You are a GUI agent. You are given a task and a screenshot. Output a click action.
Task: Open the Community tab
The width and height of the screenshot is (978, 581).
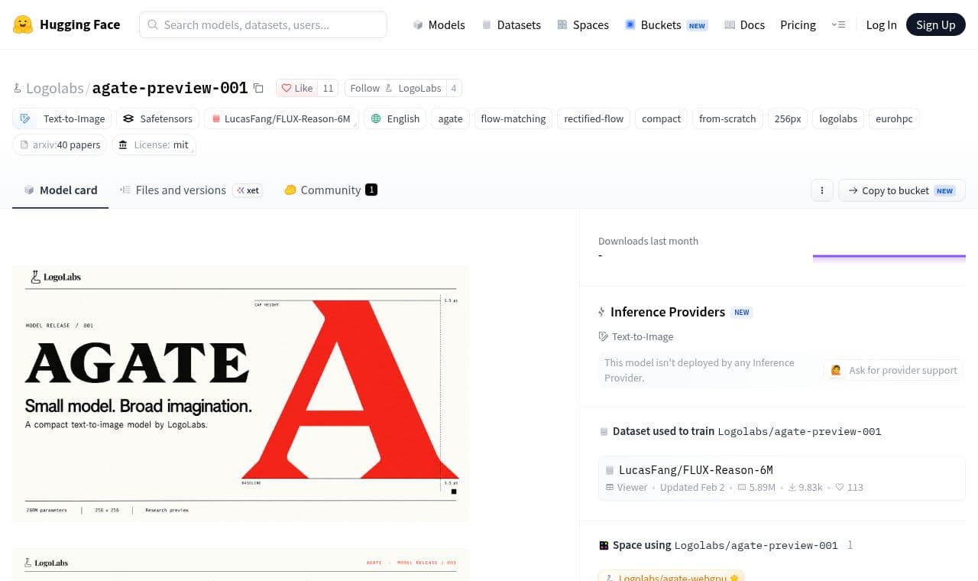[x=331, y=190]
